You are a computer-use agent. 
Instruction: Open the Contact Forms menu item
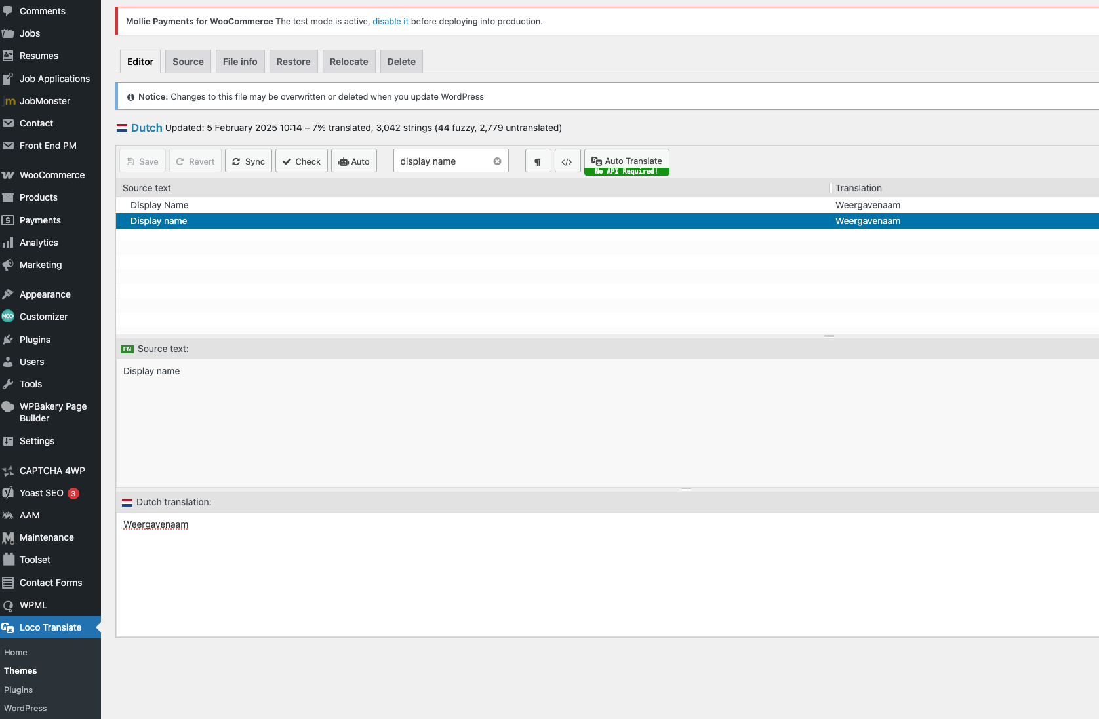pyautogui.click(x=50, y=583)
